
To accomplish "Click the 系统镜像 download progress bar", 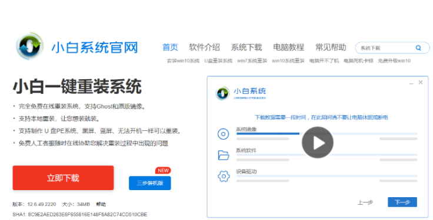I will click(x=327, y=134).
